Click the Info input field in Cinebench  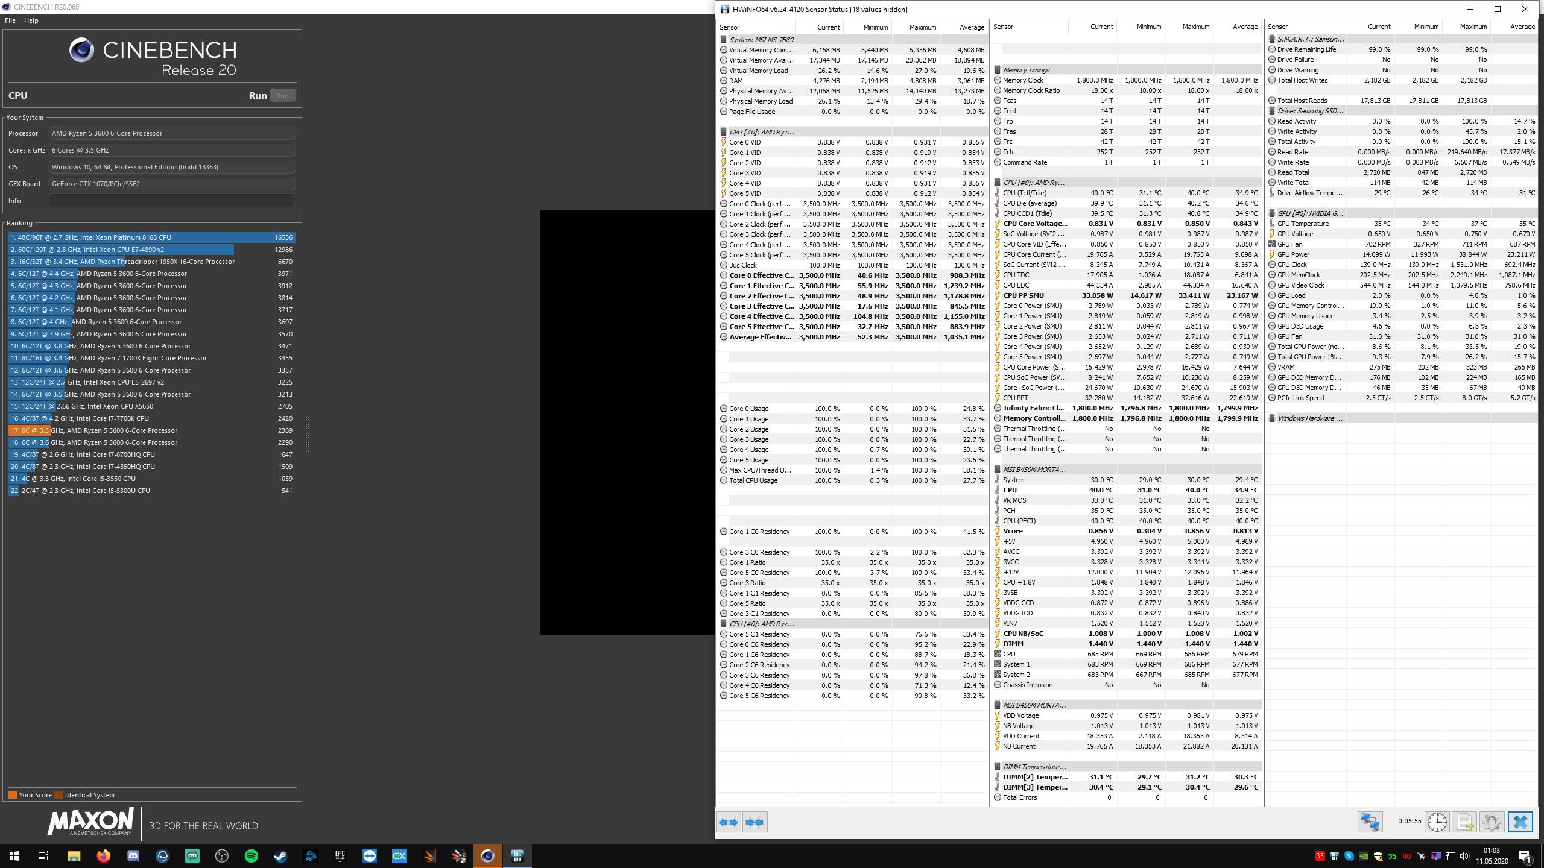[x=172, y=201]
